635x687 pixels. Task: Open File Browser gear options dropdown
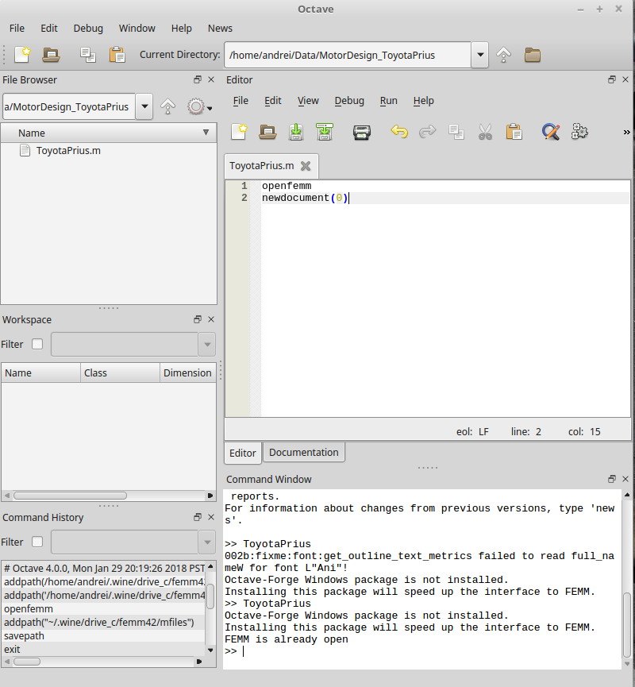(x=198, y=106)
